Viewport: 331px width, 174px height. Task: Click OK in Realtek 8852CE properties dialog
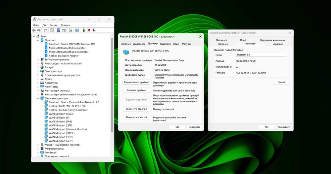[x=177, y=127]
